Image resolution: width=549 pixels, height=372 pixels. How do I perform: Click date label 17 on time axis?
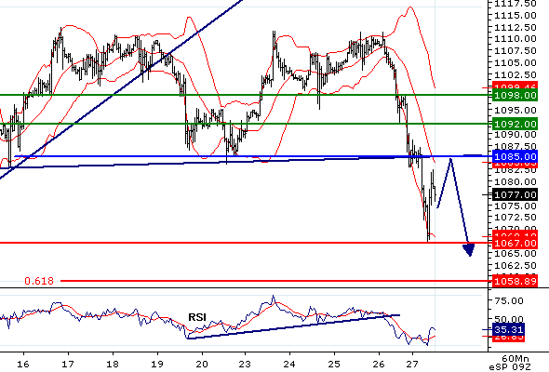point(68,365)
